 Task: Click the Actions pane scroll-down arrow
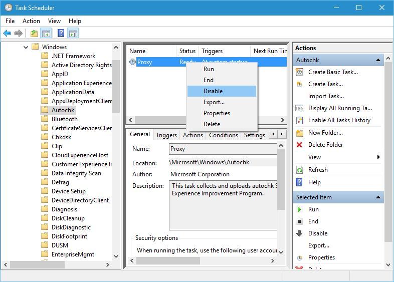point(388,264)
